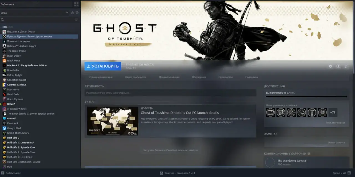The width and height of the screenshot is (355, 177).
Task: Click the Counter-Strike 2 game icon
Action: pos(4,85)
